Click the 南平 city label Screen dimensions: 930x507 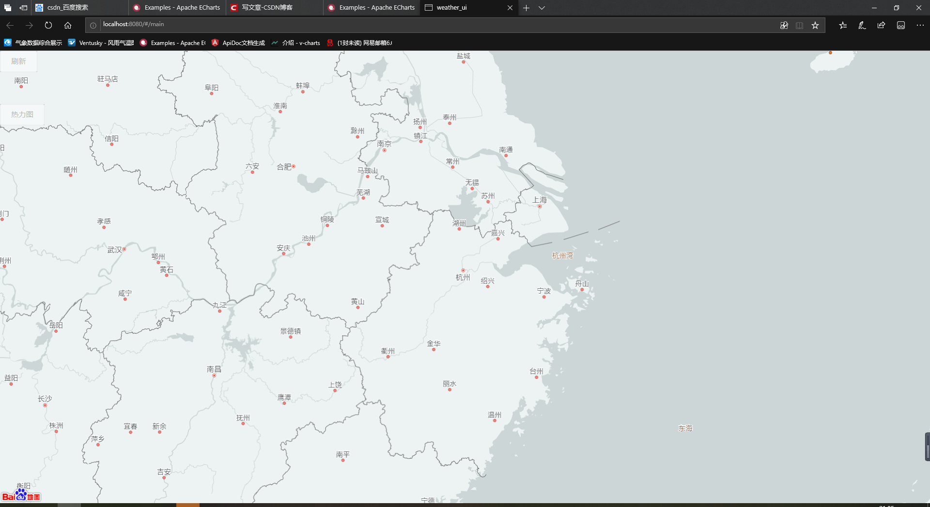pos(343,454)
